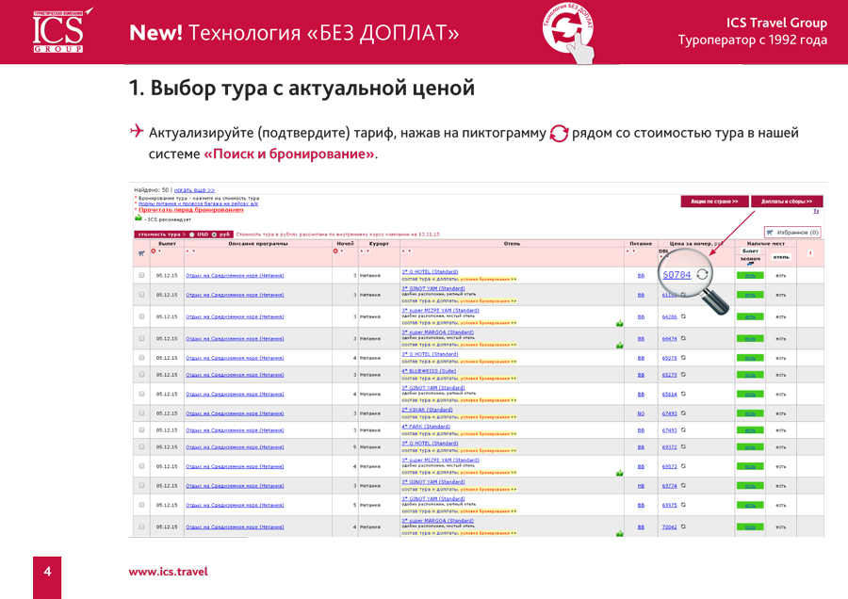Viewport: 848px width, 599px height.
Task: Open "Прочитать перед бронированием" link
Action: [x=190, y=209]
